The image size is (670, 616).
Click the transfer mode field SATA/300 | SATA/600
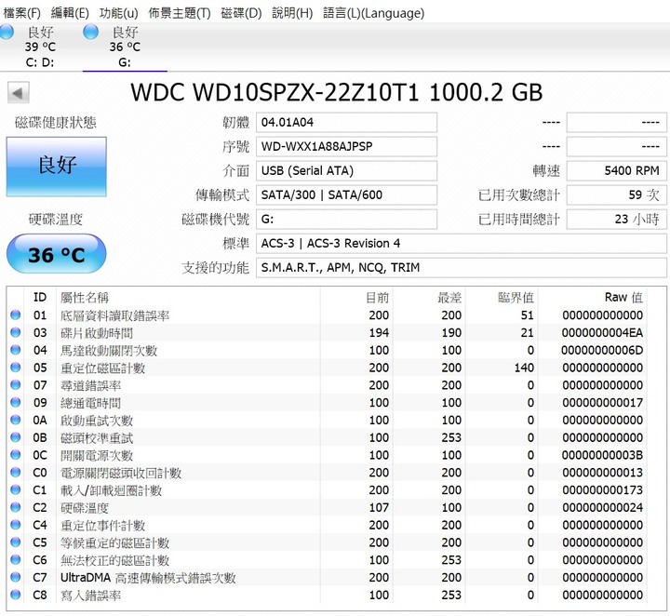click(x=346, y=195)
